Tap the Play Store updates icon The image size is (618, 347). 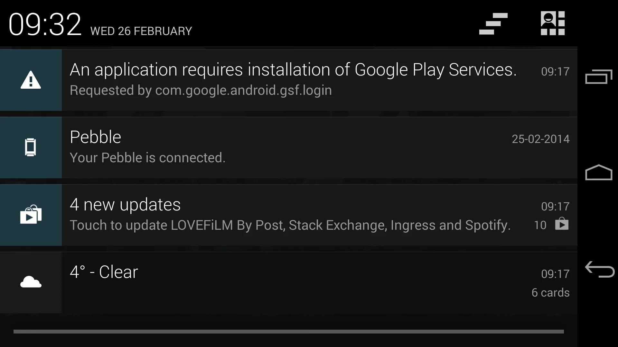coord(31,215)
